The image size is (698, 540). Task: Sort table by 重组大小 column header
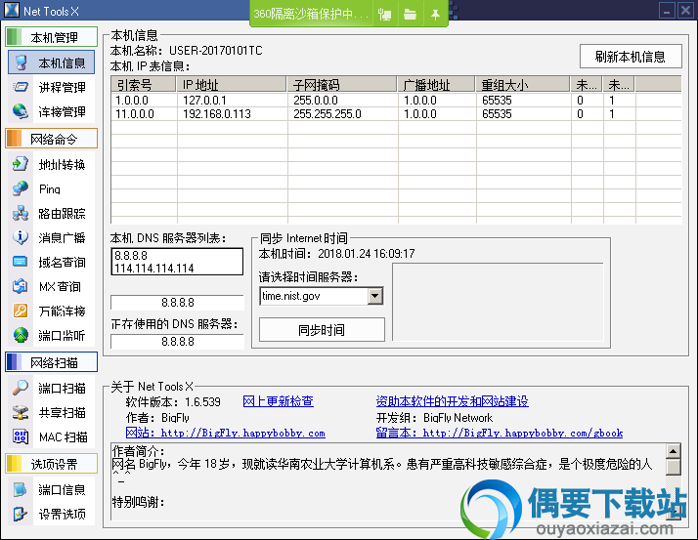523,84
